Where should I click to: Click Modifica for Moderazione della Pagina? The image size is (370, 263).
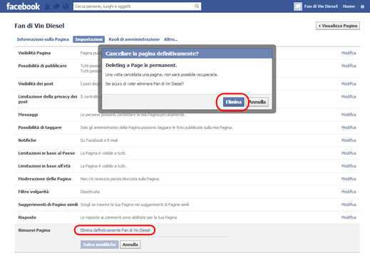point(349,179)
